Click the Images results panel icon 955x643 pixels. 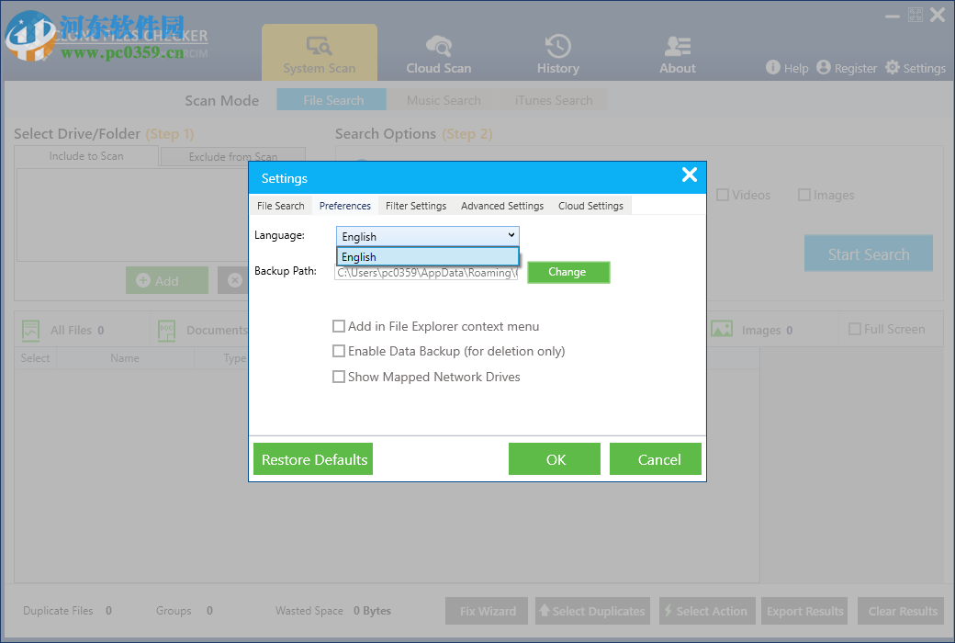[720, 329]
